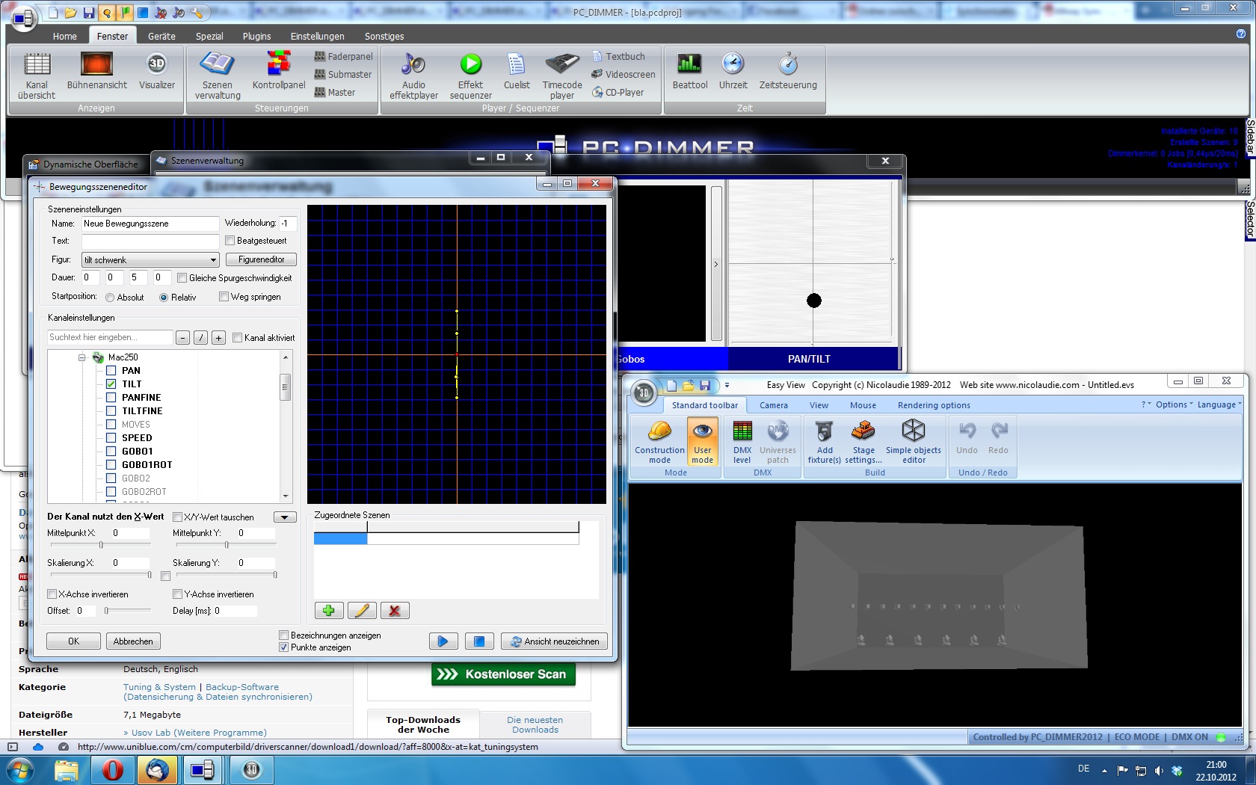Enable Bezeichnungen anzeigen
Screen dimensions: 1256x785
(x=283, y=635)
